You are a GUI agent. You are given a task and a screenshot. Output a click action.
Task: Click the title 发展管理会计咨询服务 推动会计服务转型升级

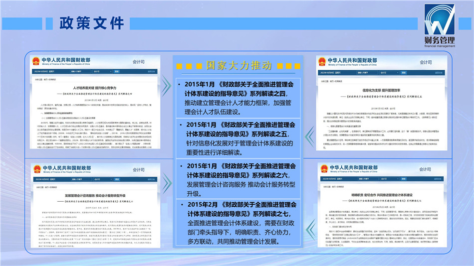[x=95, y=196]
